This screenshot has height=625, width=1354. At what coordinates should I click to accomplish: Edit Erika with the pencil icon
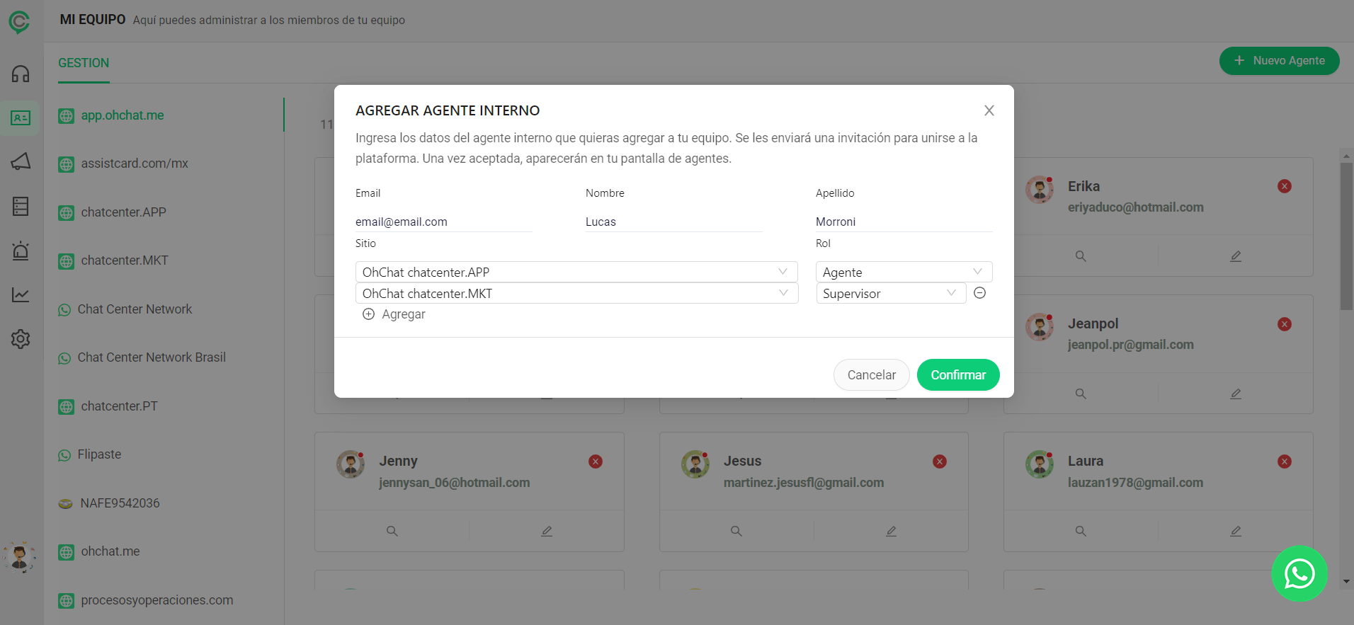click(x=1236, y=256)
